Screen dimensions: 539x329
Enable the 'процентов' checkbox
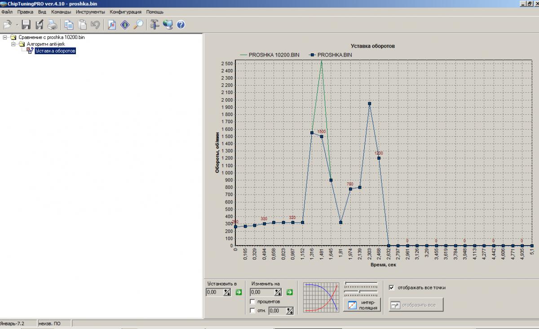pos(253,302)
